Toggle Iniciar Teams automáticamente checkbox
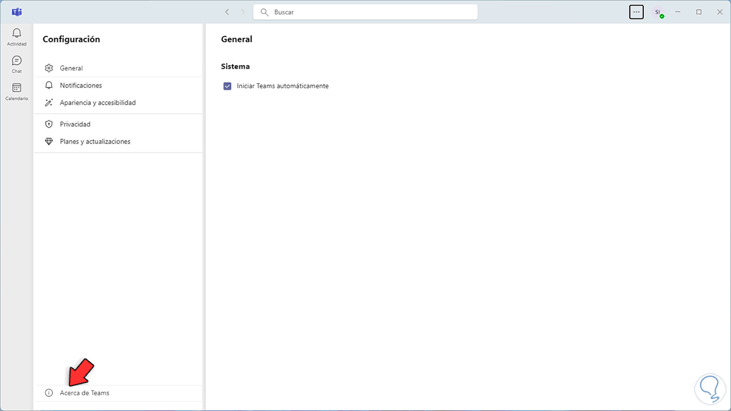This screenshot has height=411, width=731. (x=227, y=86)
